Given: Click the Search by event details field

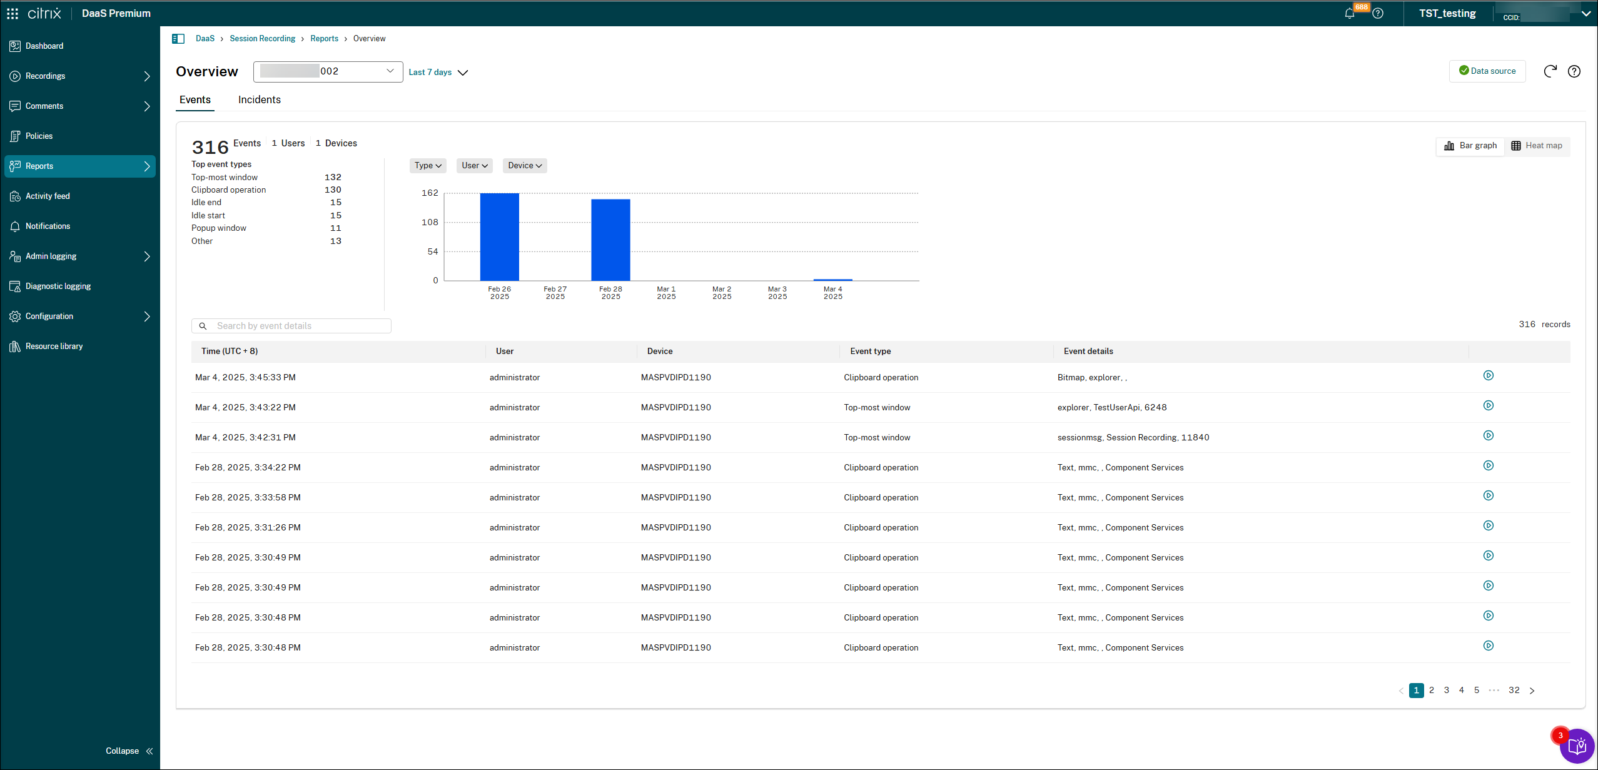Looking at the screenshot, I should point(291,326).
